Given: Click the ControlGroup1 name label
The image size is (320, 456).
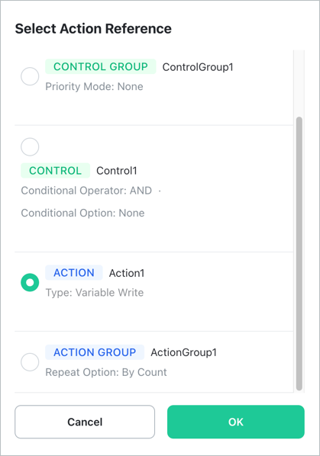Looking at the screenshot, I should tap(198, 67).
